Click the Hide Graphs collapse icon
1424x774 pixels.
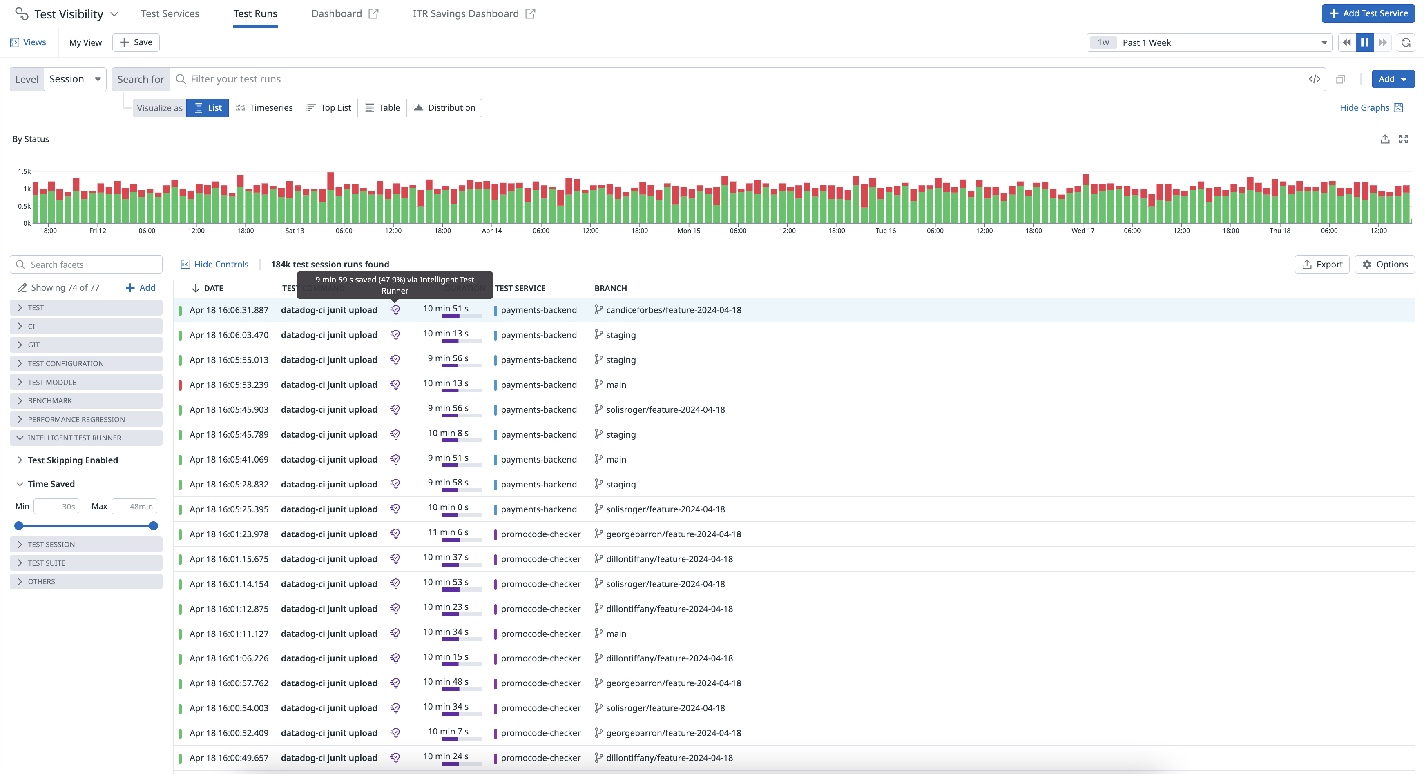tap(1398, 108)
